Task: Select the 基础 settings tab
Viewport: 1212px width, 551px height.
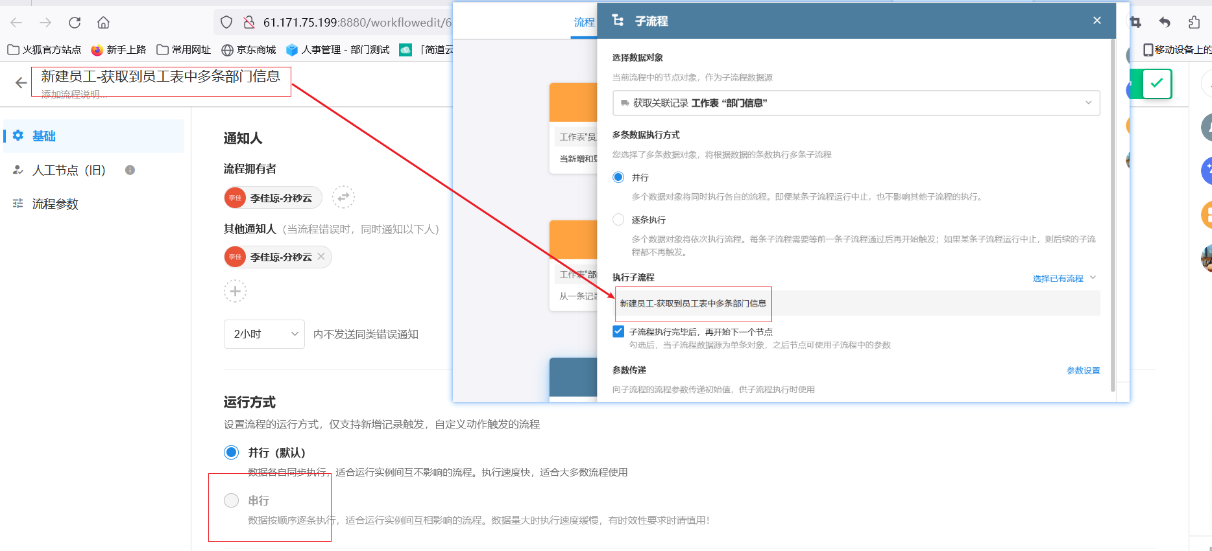Action: coord(94,136)
